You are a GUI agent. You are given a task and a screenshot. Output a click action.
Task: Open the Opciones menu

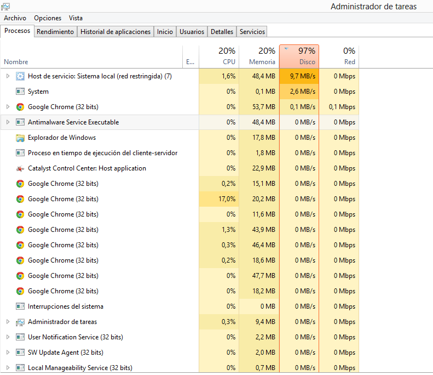(x=48, y=18)
